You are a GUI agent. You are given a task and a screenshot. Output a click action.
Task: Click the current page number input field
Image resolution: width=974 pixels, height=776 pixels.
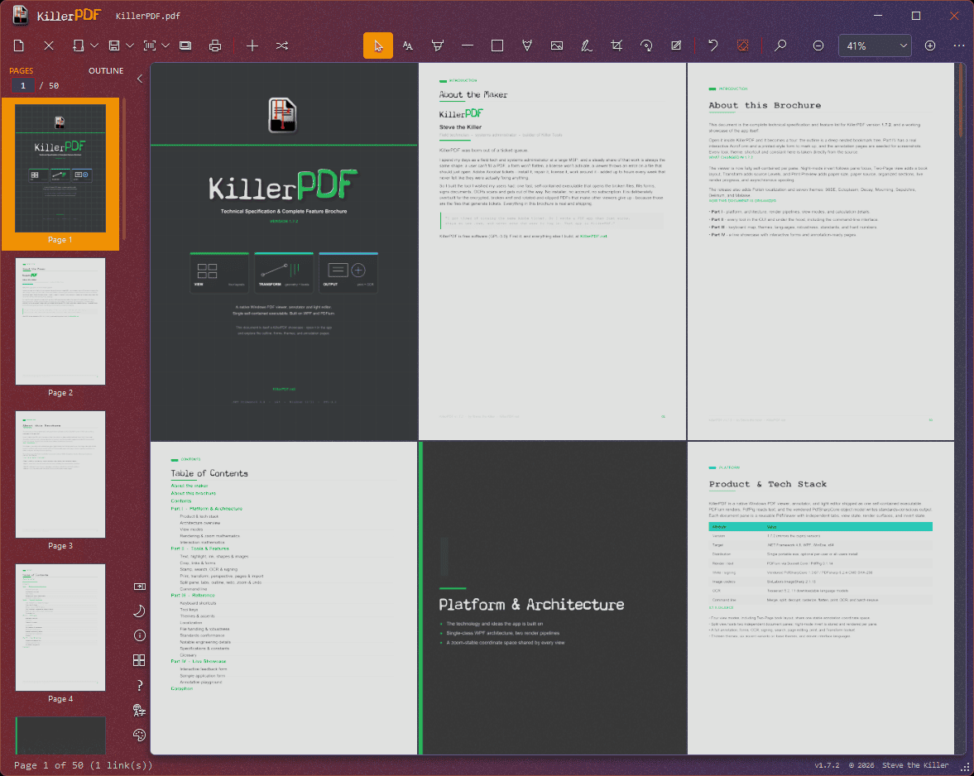(23, 86)
